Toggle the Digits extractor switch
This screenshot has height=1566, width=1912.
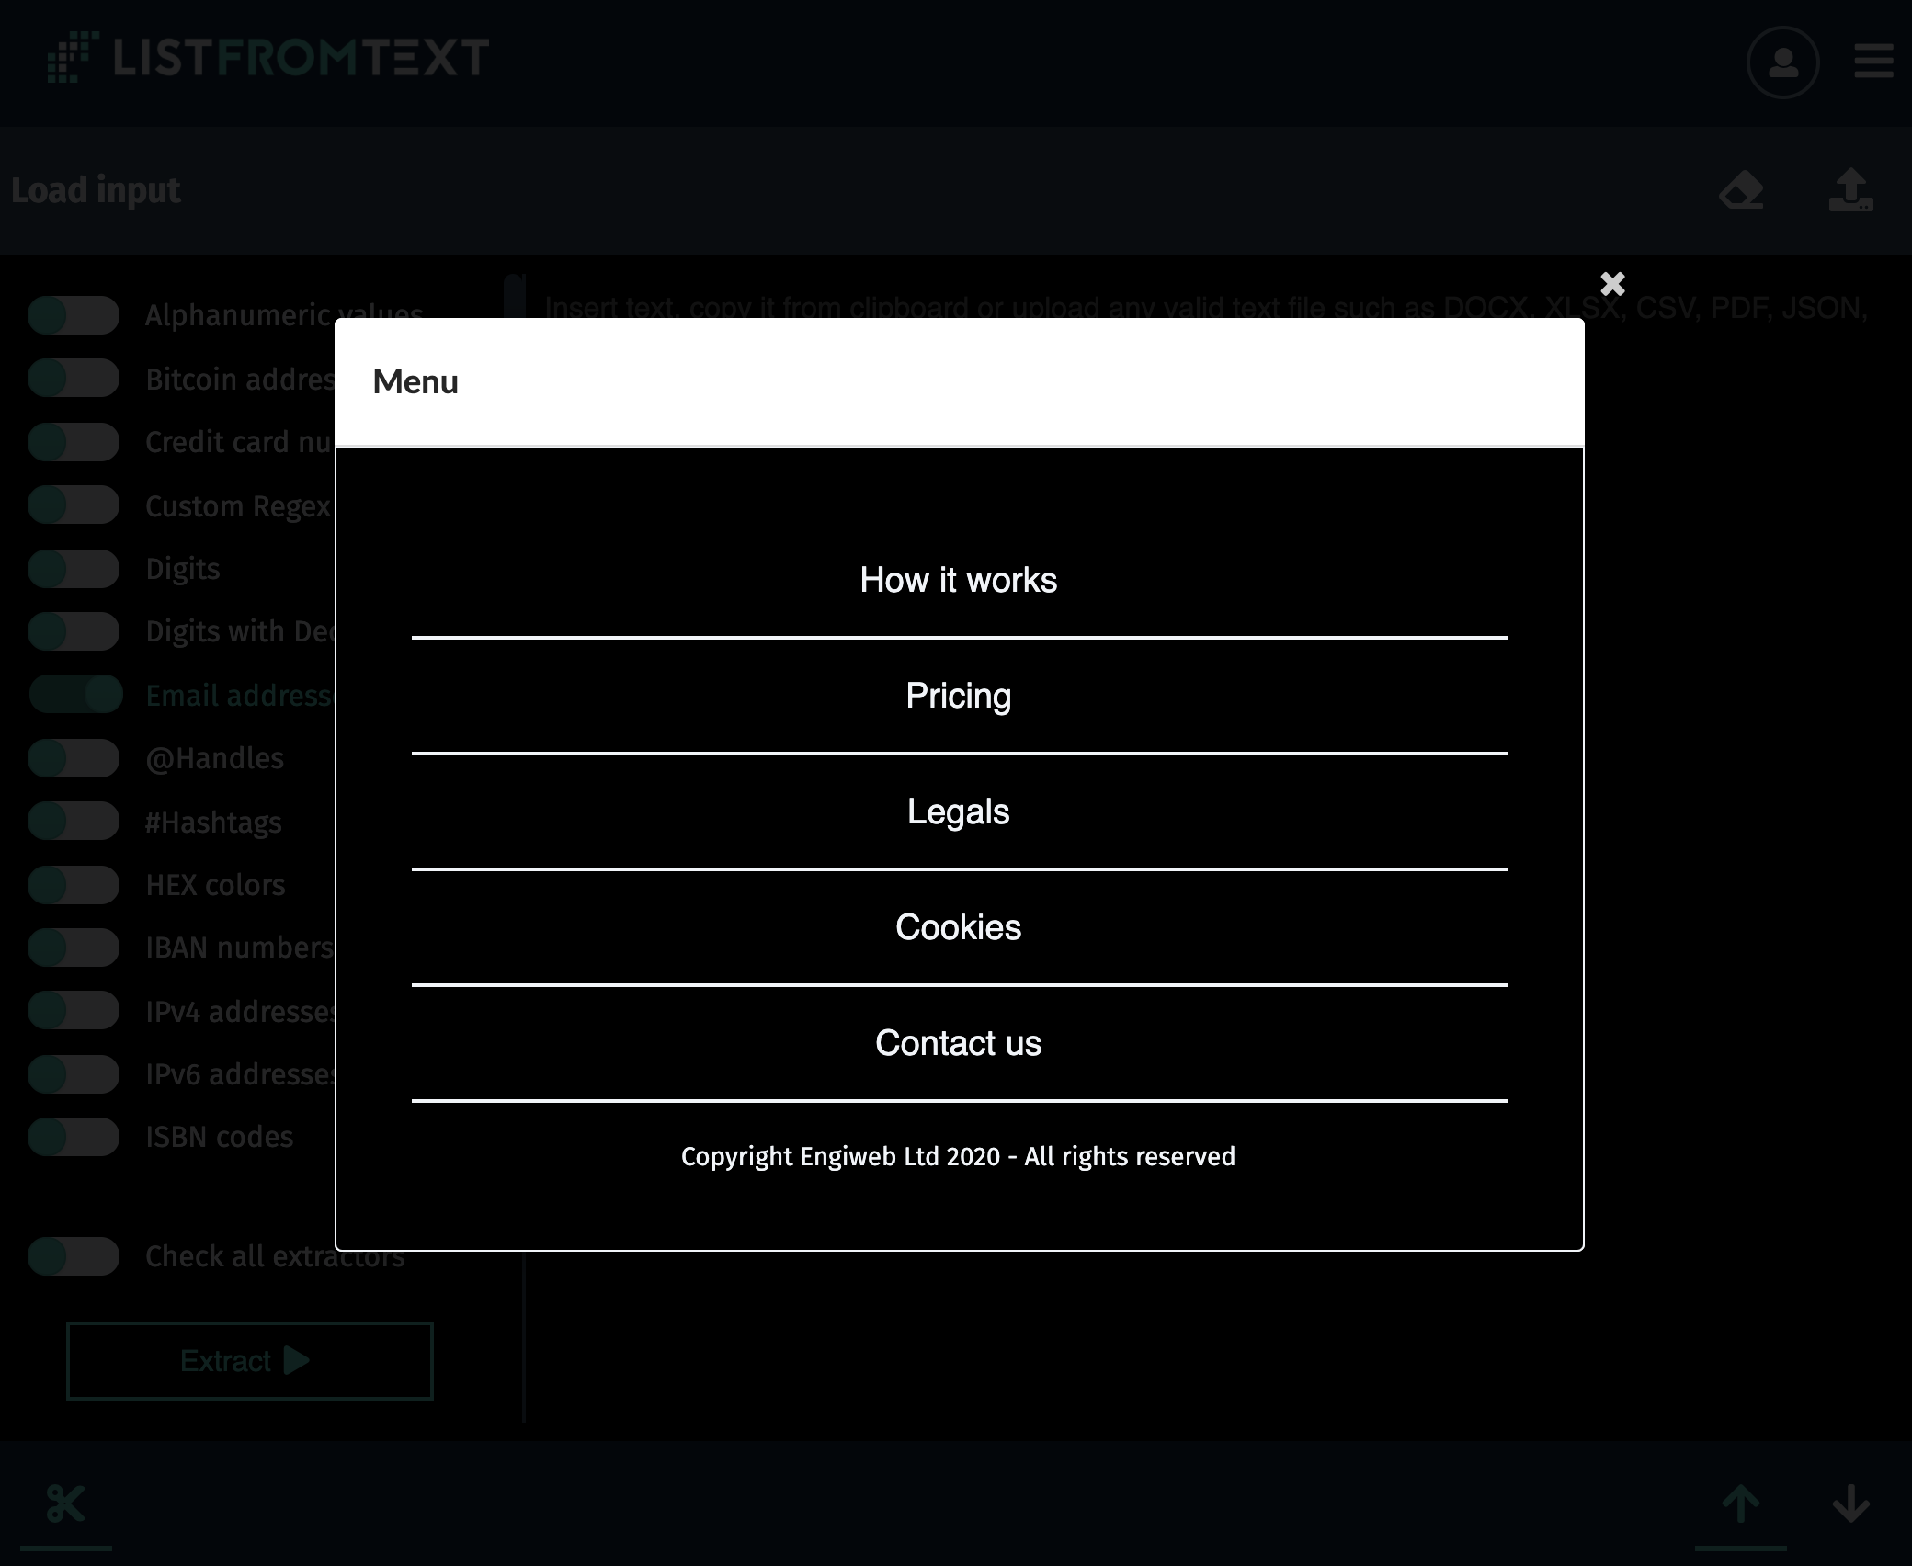(x=74, y=569)
